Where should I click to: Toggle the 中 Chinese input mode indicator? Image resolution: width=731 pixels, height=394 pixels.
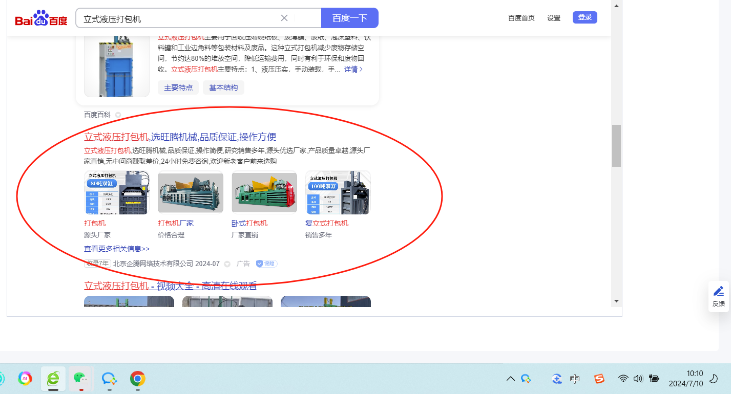click(x=575, y=379)
